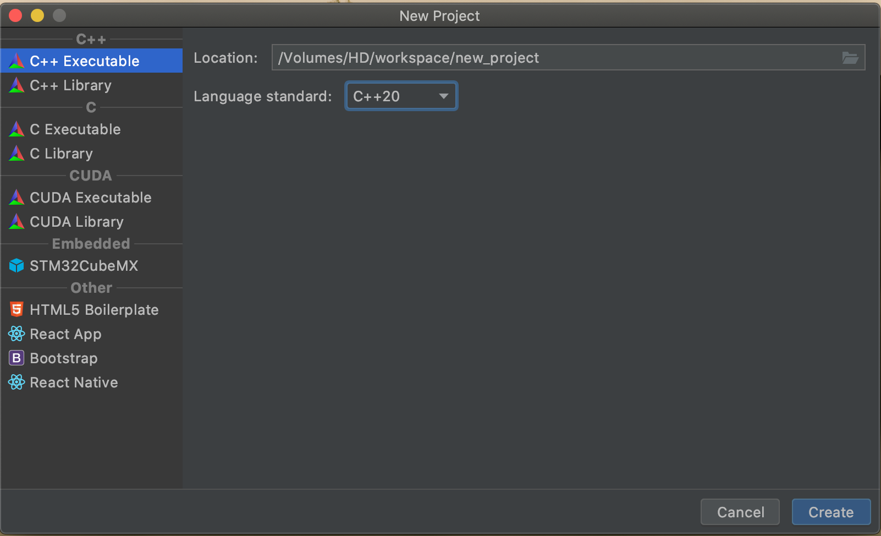Pick the HTML5 Boilerplate label
881x536 pixels.
[94, 310]
